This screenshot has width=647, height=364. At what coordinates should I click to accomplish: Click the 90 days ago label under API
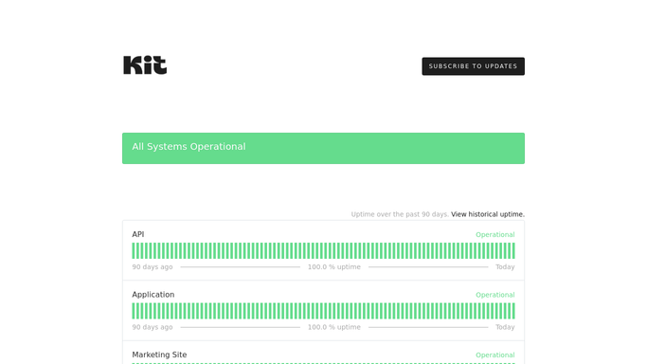click(x=153, y=267)
